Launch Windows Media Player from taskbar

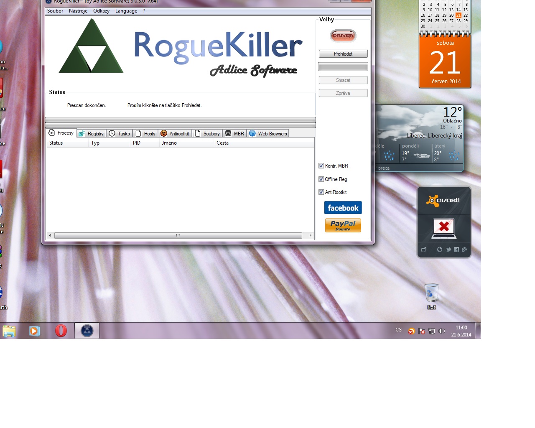(34, 331)
